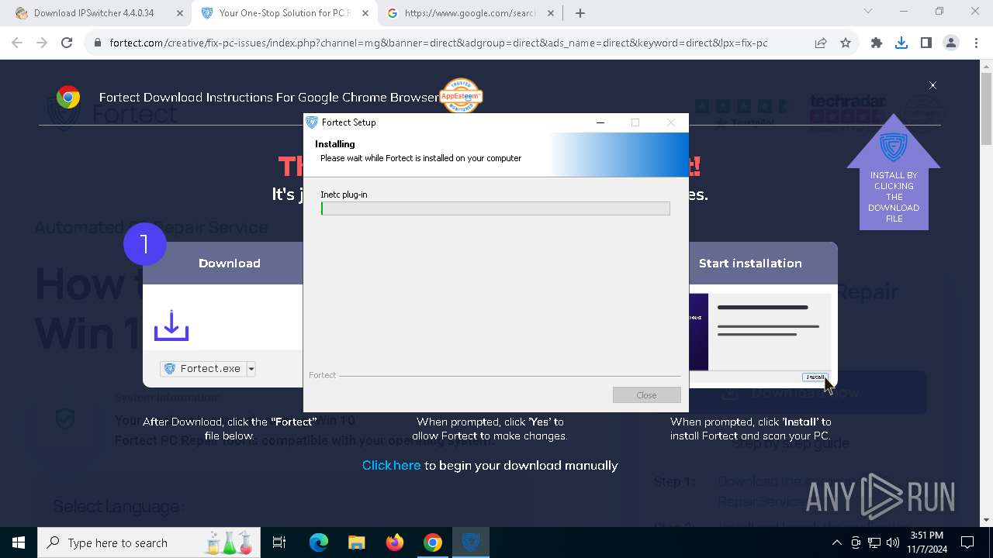Click the purple download arrow icon

[x=171, y=325]
